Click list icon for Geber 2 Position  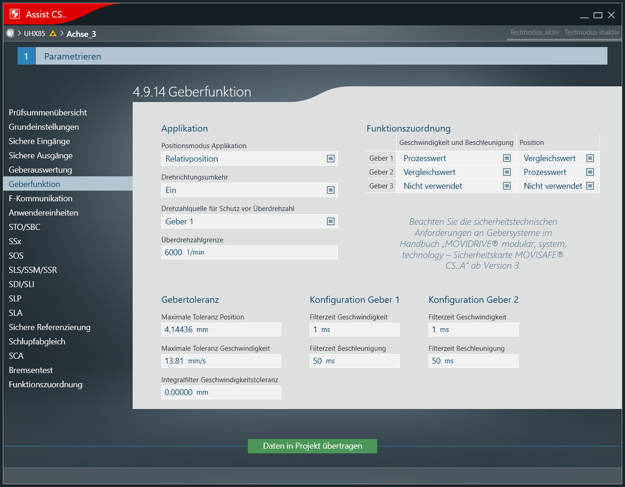tap(590, 172)
